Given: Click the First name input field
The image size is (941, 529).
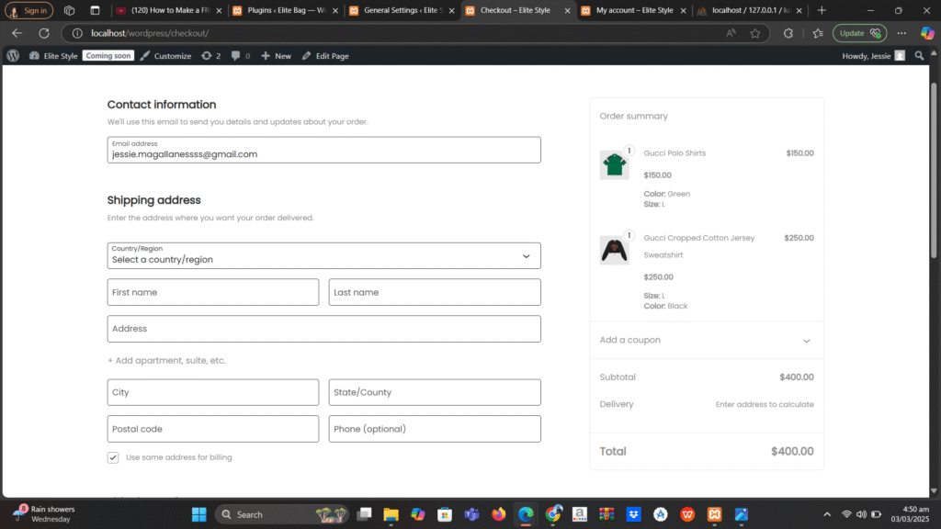Looking at the screenshot, I should 212,292.
